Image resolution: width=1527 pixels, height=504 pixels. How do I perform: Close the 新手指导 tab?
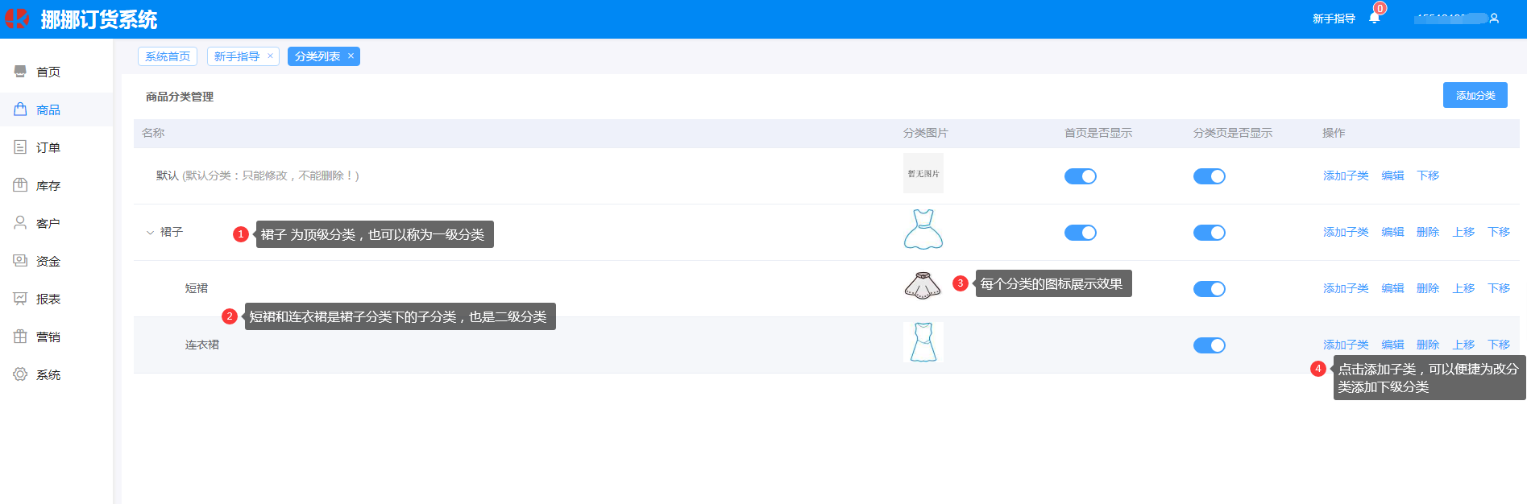[270, 56]
